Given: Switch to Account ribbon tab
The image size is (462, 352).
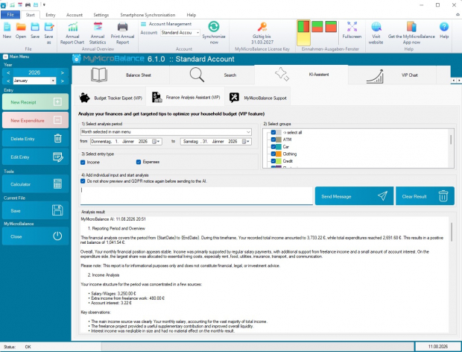Looking at the screenshot, I should tap(75, 15).
